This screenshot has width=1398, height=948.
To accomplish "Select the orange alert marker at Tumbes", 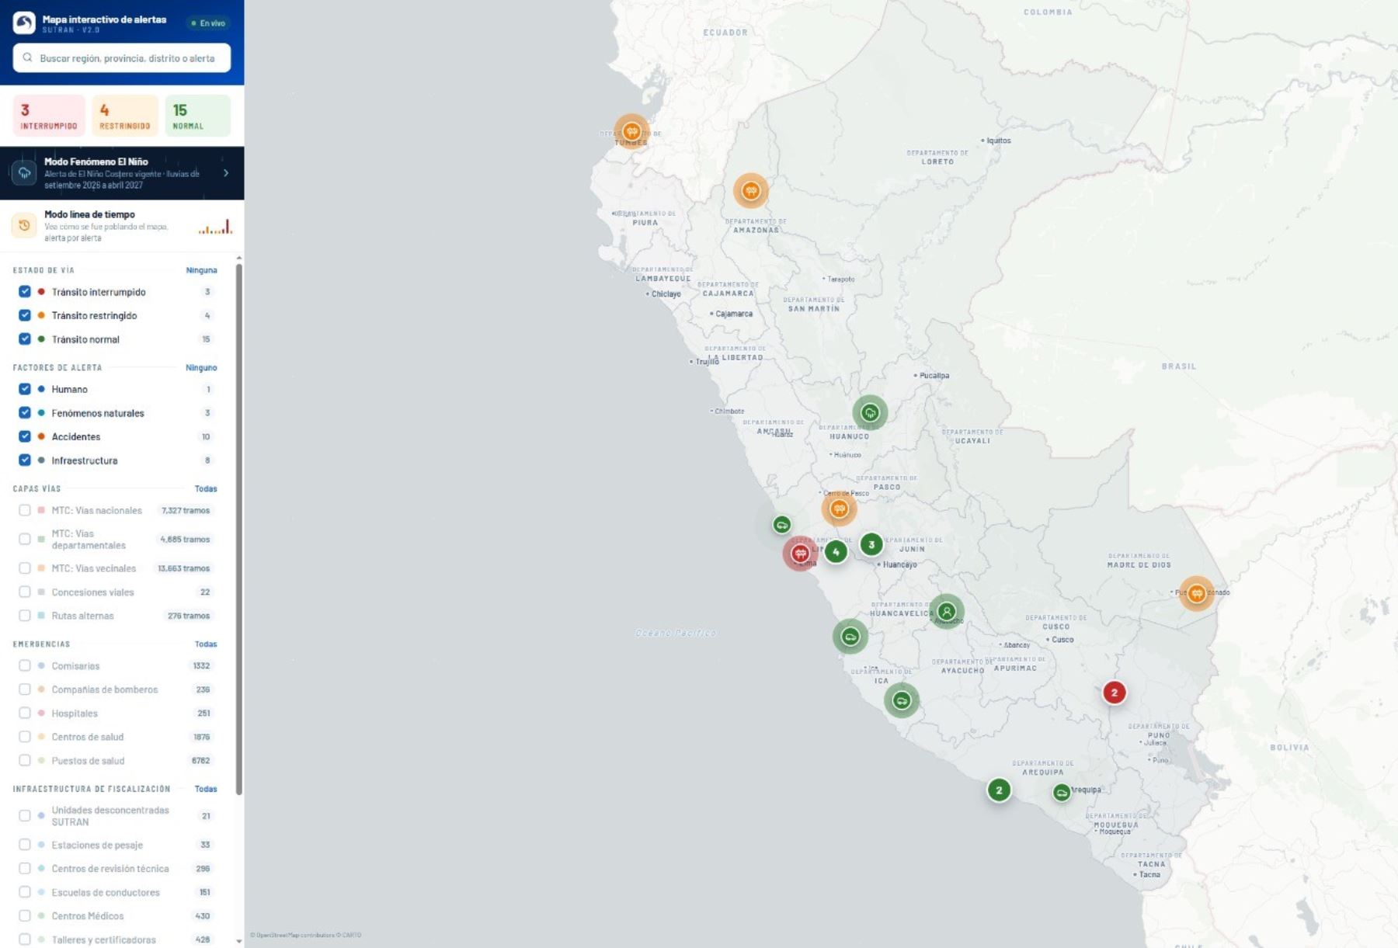I will pos(631,131).
